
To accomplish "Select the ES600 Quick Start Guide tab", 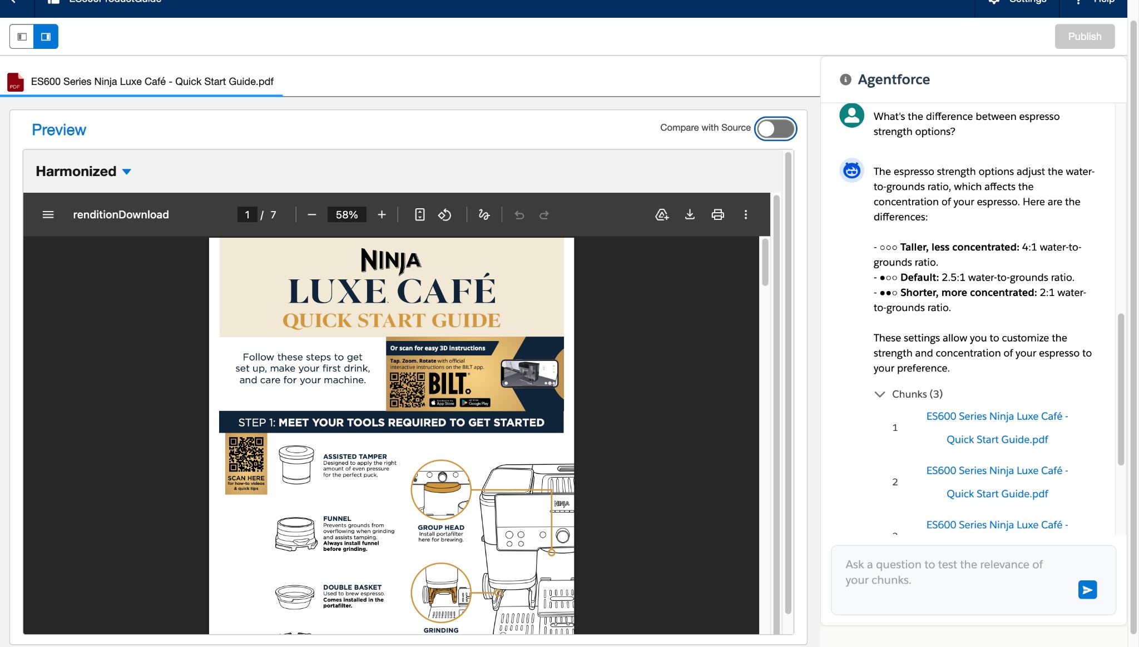I will click(141, 82).
